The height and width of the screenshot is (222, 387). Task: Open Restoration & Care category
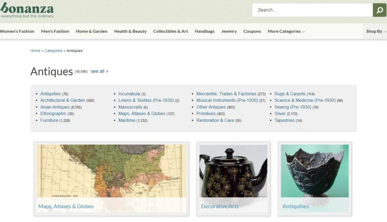(215, 120)
